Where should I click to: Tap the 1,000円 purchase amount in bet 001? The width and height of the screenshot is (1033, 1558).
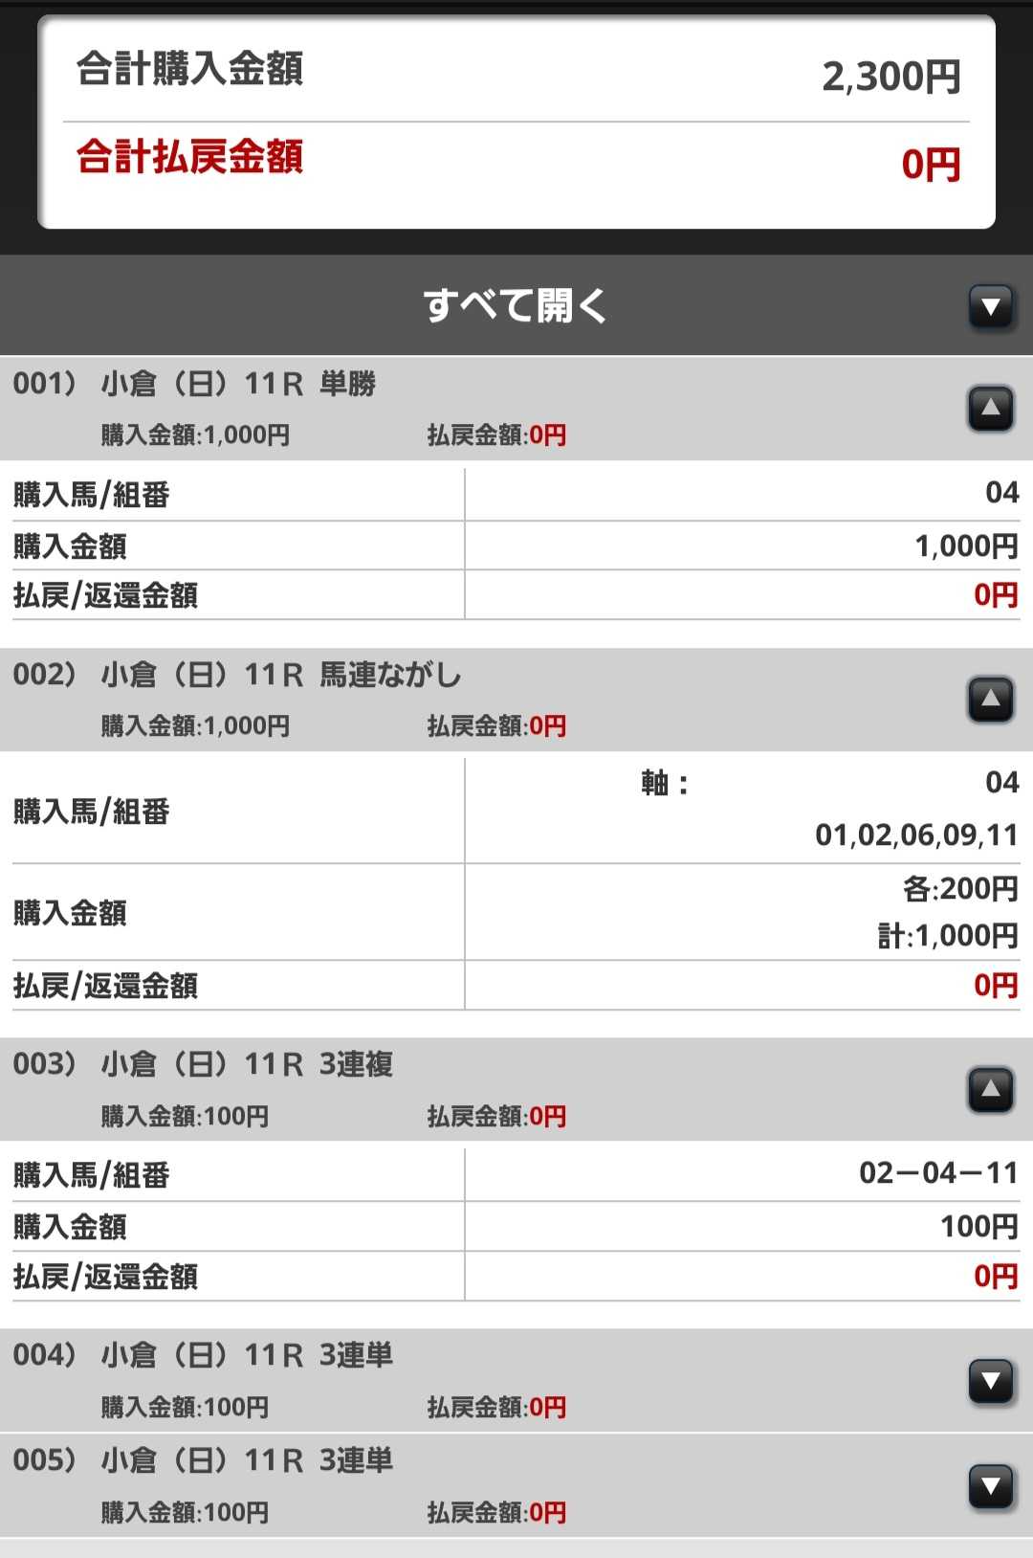(x=965, y=546)
